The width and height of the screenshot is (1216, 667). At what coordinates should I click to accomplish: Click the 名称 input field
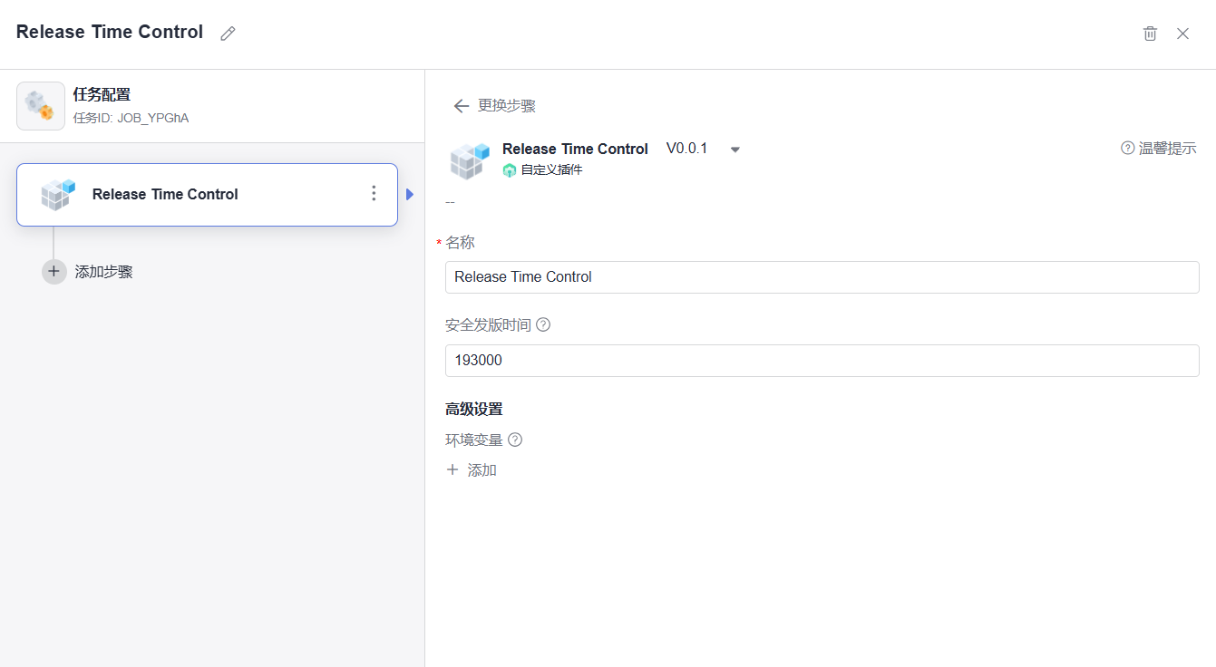[822, 277]
